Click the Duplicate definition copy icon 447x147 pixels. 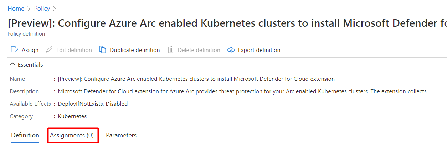tap(103, 50)
